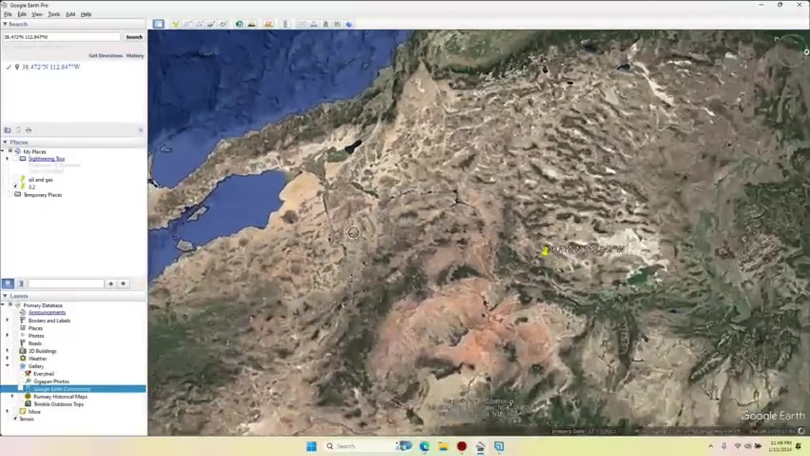Open the Help menu
Screen dimensions: 810x456
(86, 14)
